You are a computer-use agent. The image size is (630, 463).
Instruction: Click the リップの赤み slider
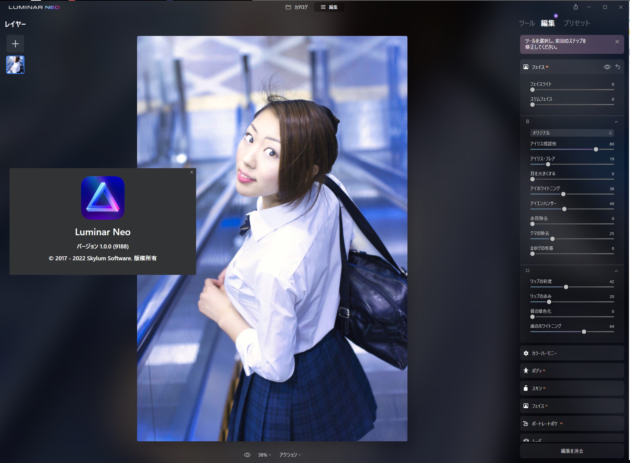pyautogui.click(x=572, y=302)
